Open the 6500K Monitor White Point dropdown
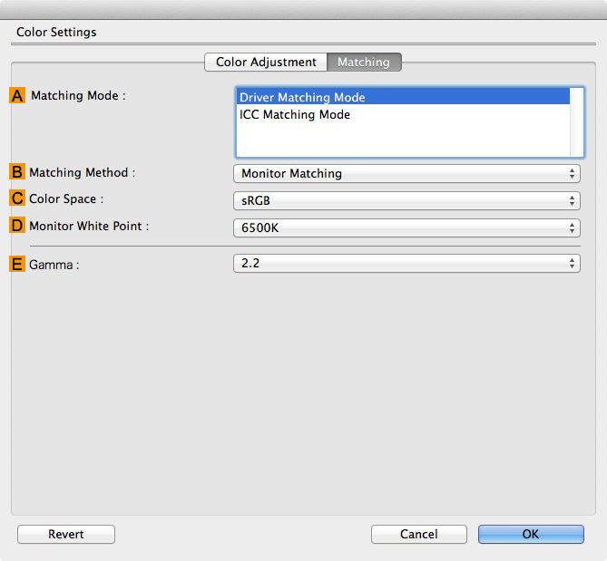The height and width of the screenshot is (561, 607). point(406,227)
